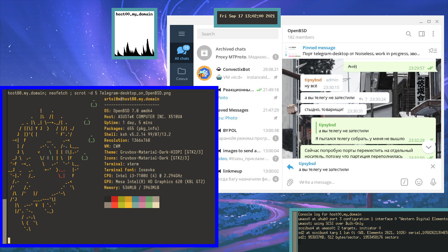Minimize the Telegram window
Screen dimensions: 448x252
(x=421, y=21)
